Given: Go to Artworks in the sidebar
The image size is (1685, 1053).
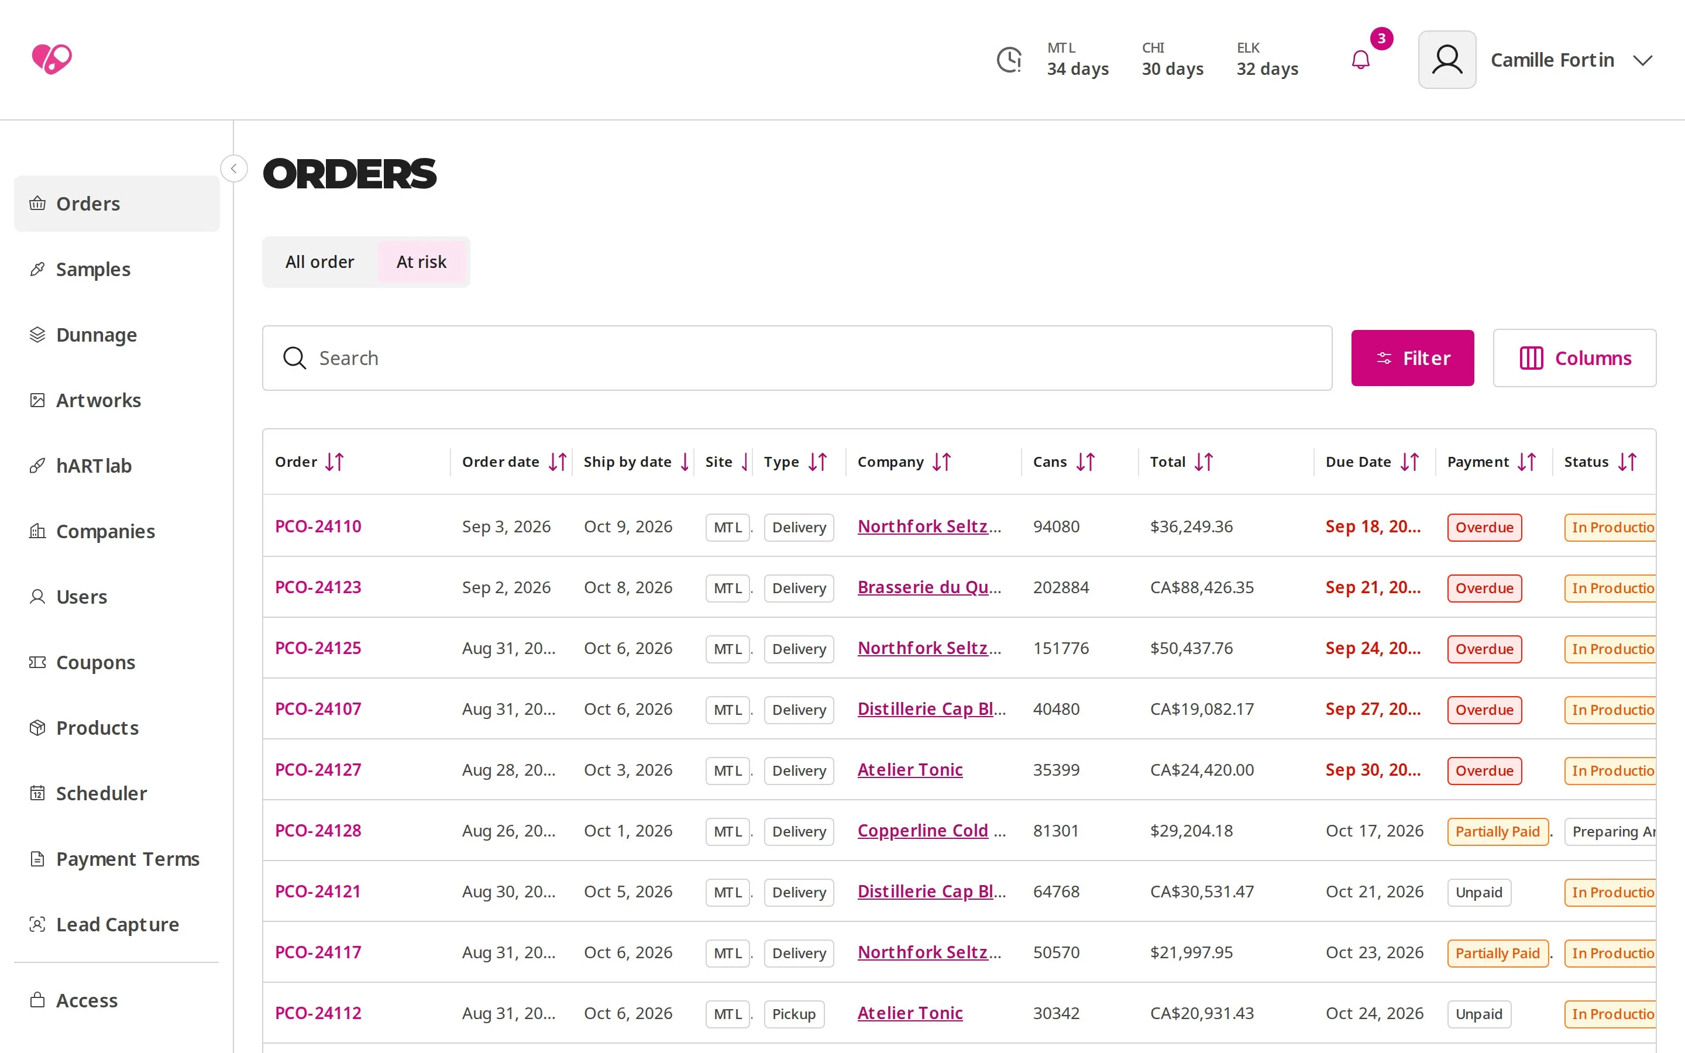Looking at the screenshot, I should [117, 400].
